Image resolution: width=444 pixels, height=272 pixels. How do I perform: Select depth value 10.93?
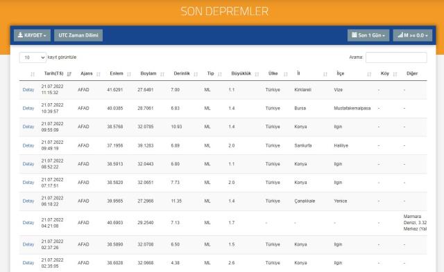click(x=176, y=127)
